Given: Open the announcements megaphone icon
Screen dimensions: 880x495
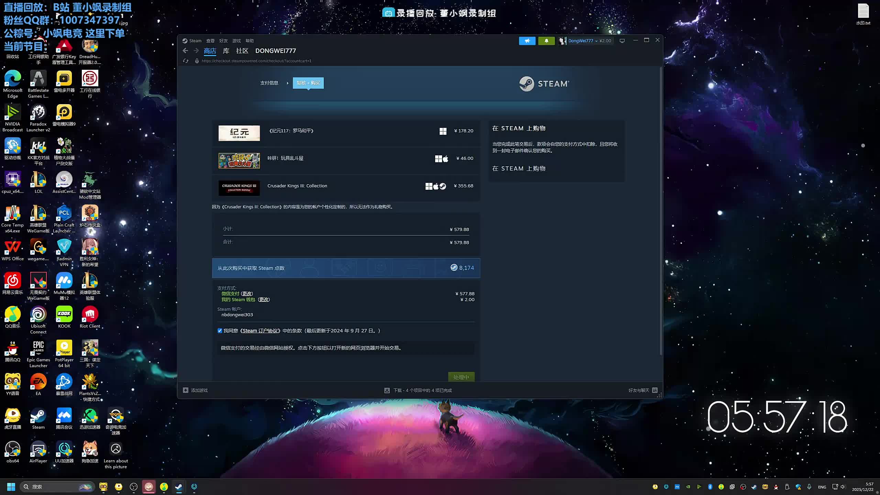Looking at the screenshot, I should click(x=527, y=41).
